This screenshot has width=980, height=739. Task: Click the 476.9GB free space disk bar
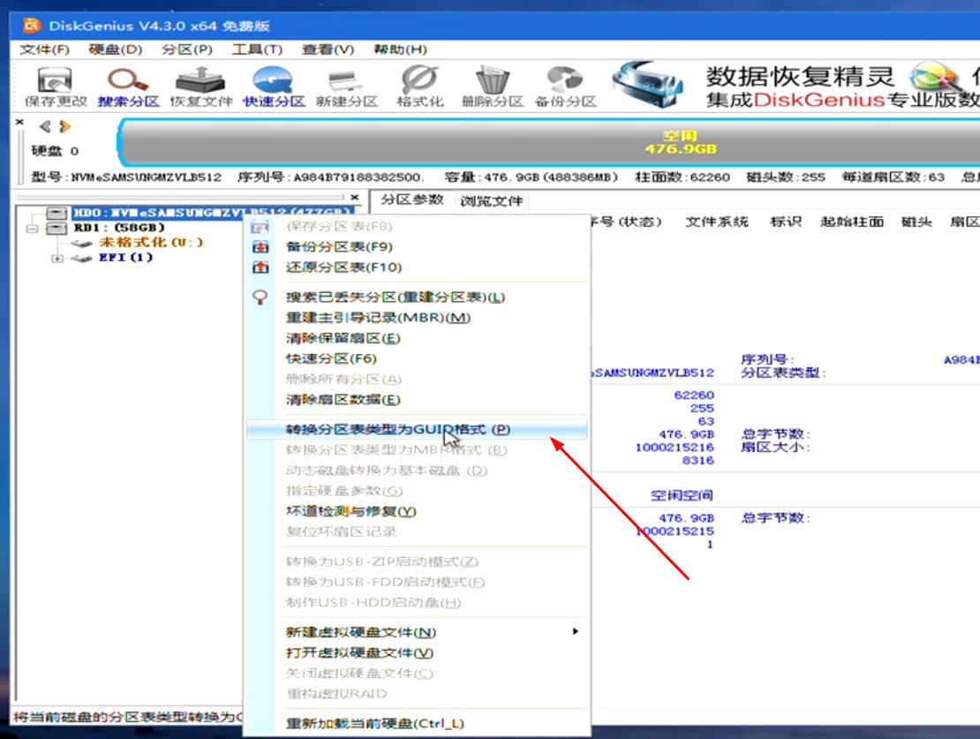[547, 143]
